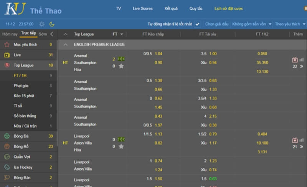
Task: Bet Arsenal handicap odds 1.04
Action: (158, 54)
